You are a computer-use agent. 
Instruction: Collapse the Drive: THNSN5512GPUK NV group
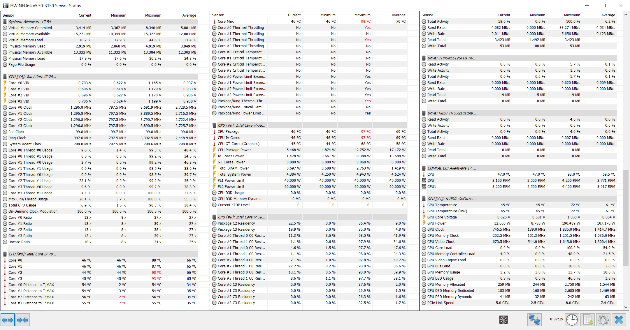click(452, 58)
